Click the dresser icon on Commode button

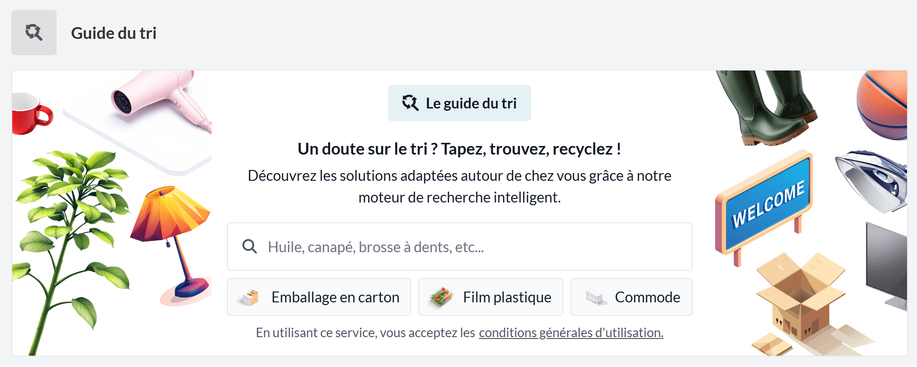click(594, 297)
